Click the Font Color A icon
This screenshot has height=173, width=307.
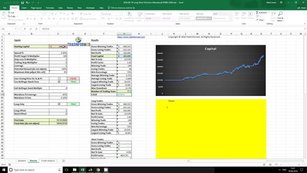(x=54, y=19)
